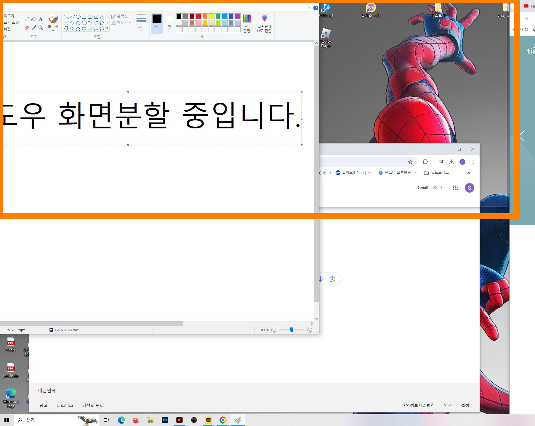Image resolution: width=535 pixels, height=426 pixels.
Task: Expand the 회전 (rotate) dropdown
Action: 9,29
